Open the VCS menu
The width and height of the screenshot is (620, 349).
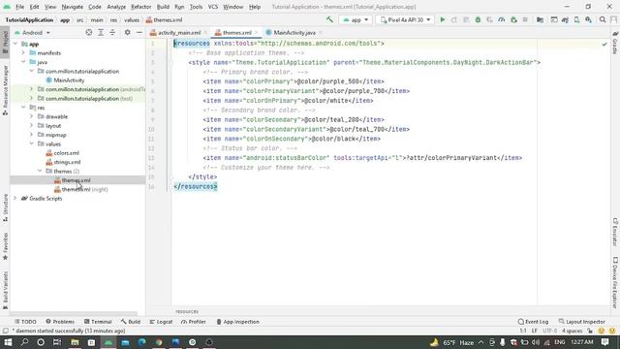[213, 7]
